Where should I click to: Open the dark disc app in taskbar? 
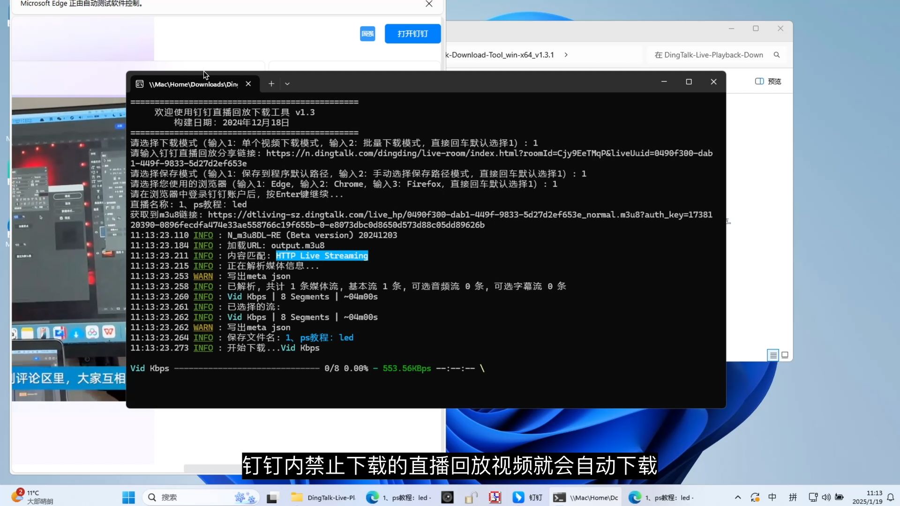(x=448, y=497)
